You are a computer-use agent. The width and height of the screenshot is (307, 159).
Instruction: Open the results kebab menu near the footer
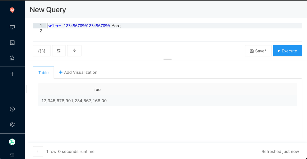[38, 151]
